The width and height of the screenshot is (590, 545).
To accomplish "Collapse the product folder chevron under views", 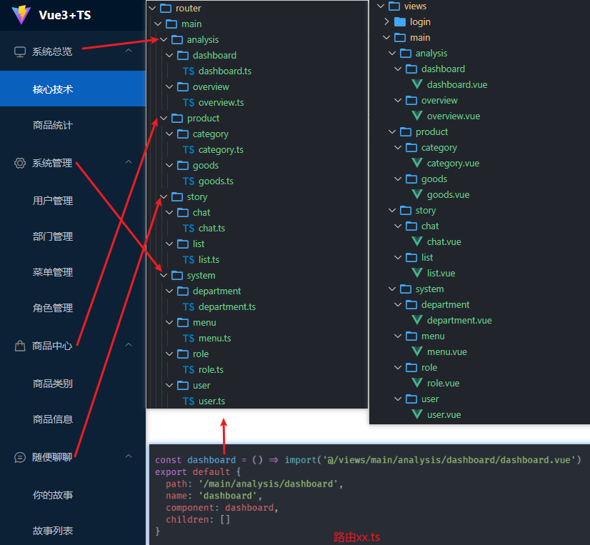I will [x=392, y=131].
